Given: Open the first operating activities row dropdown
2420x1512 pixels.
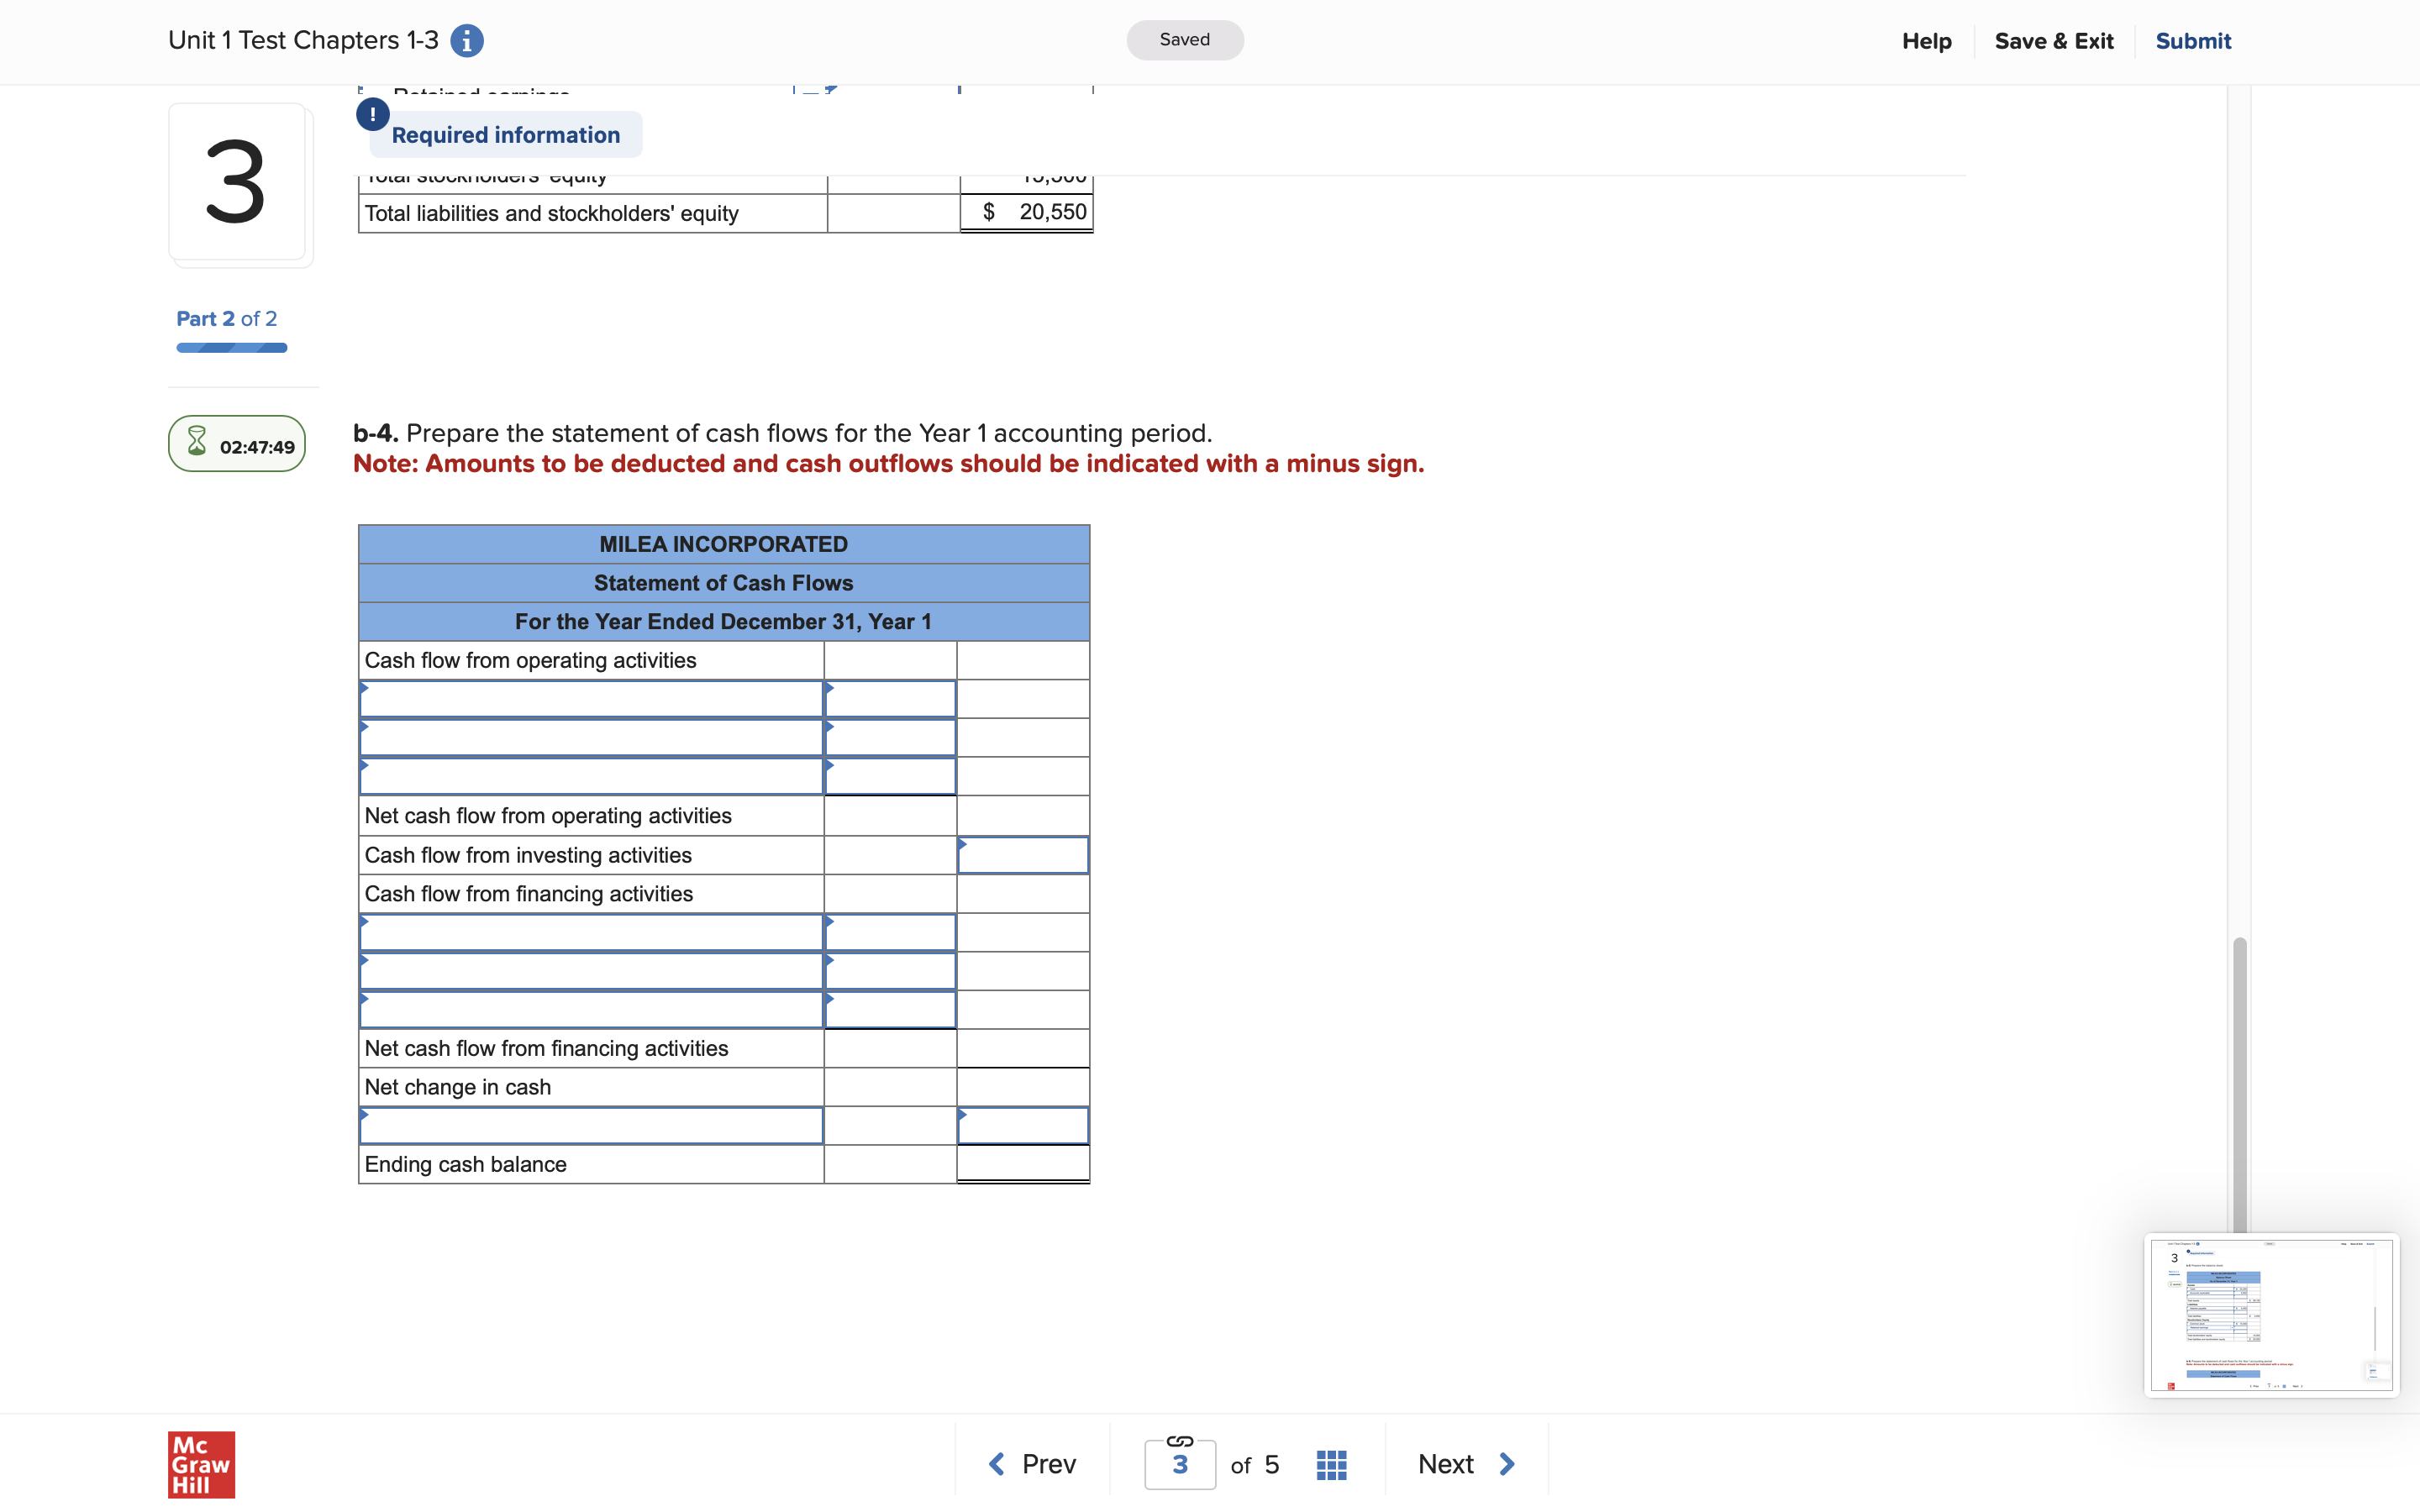Looking at the screenshot, I should point(590,698).
